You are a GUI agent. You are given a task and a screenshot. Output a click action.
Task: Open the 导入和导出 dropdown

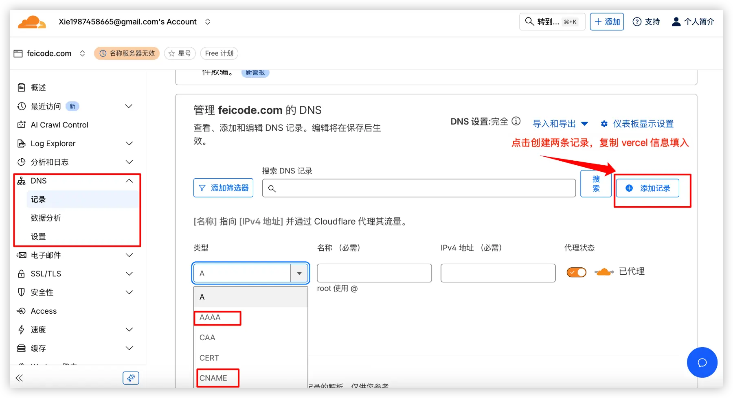tap(560, 124)
